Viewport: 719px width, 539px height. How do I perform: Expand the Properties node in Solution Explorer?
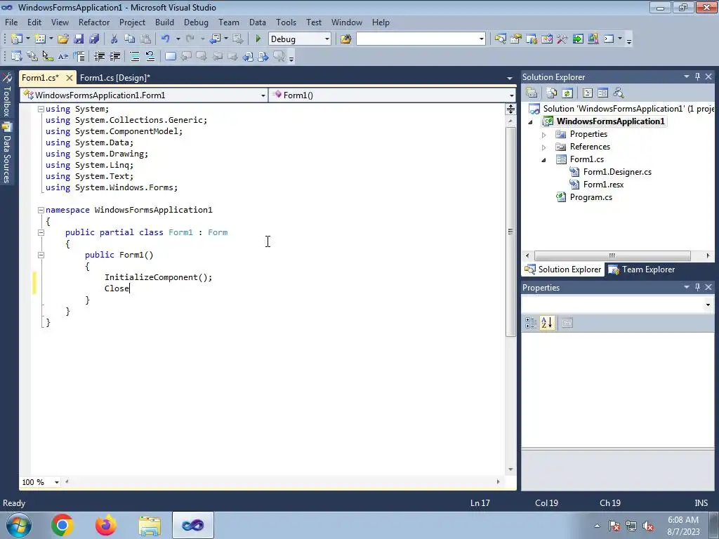coord(544,135)
